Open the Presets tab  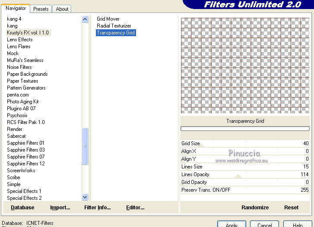[x=41, y=9]
